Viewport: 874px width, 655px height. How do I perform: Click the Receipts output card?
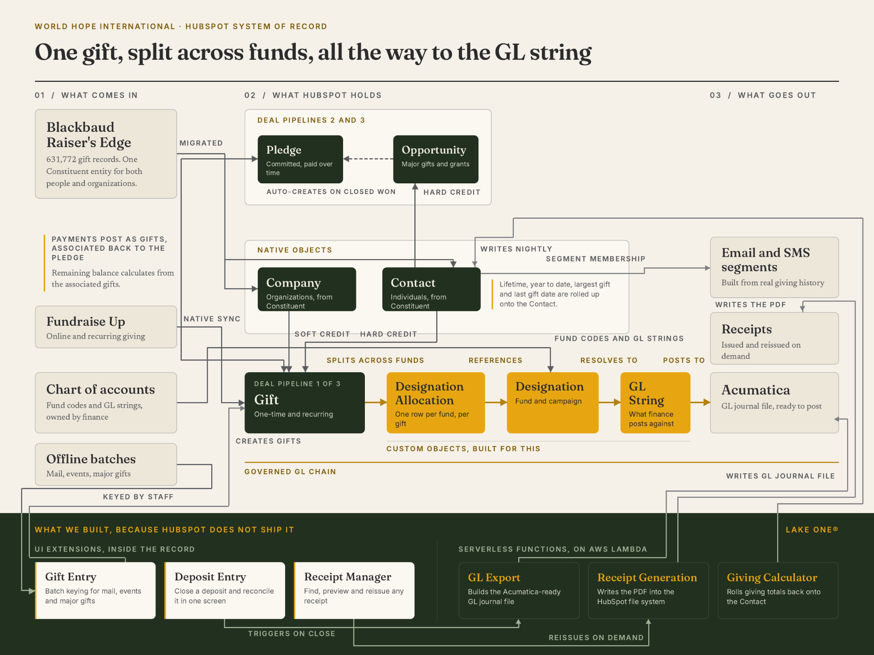(774, 338)
